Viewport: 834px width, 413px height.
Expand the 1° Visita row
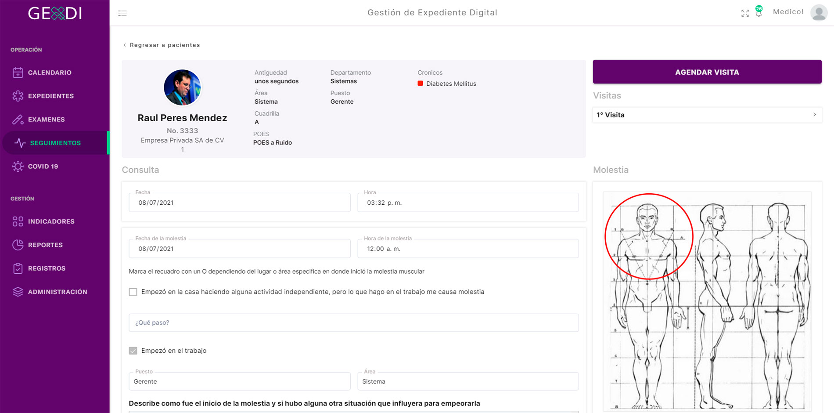pyautogui.click(x=707, y=115)
